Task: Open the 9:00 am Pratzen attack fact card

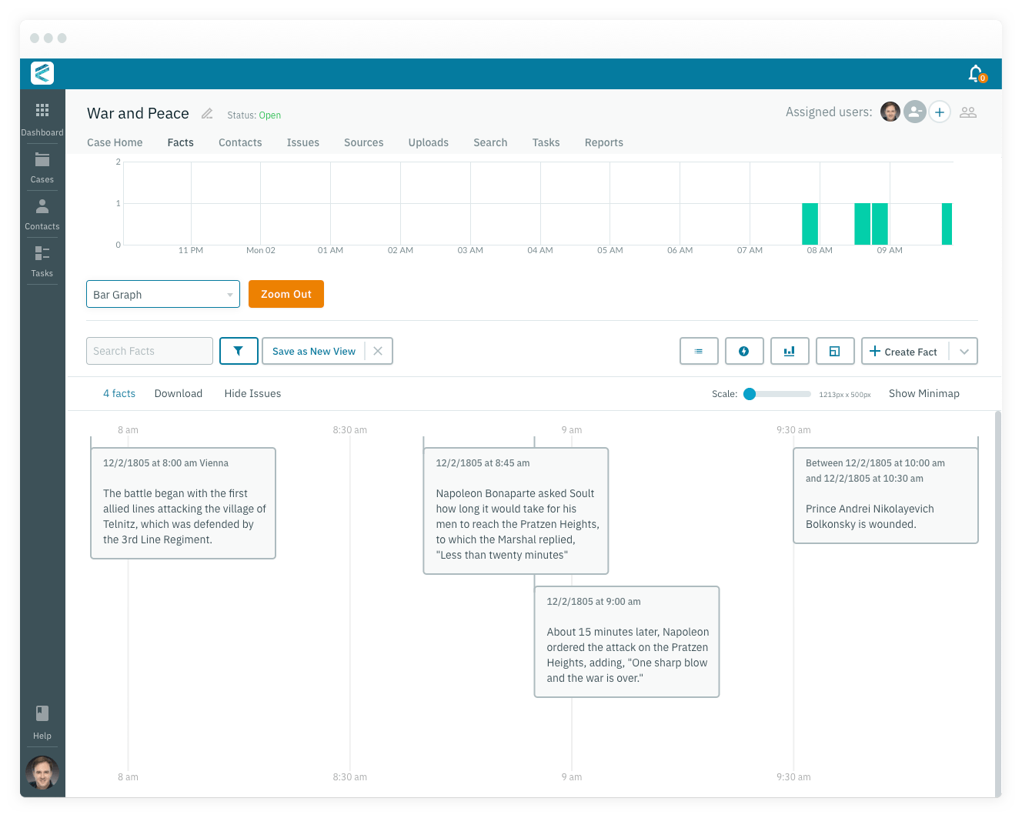Action: [x=626, y=642]
